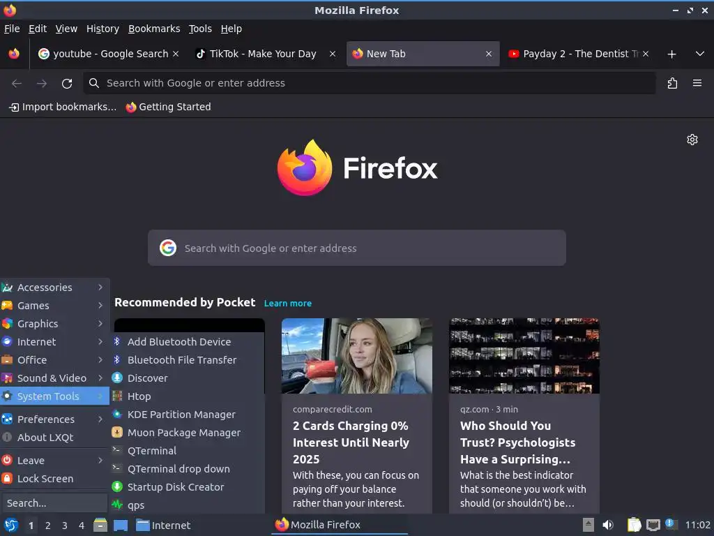Reload the current page
Screen dimensions: 714x536
click(x=67, y=84)
